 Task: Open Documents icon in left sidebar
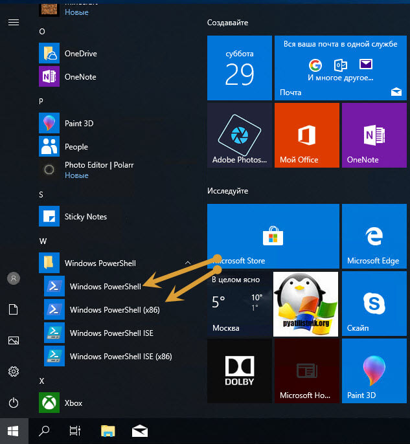tap(13, 309)
